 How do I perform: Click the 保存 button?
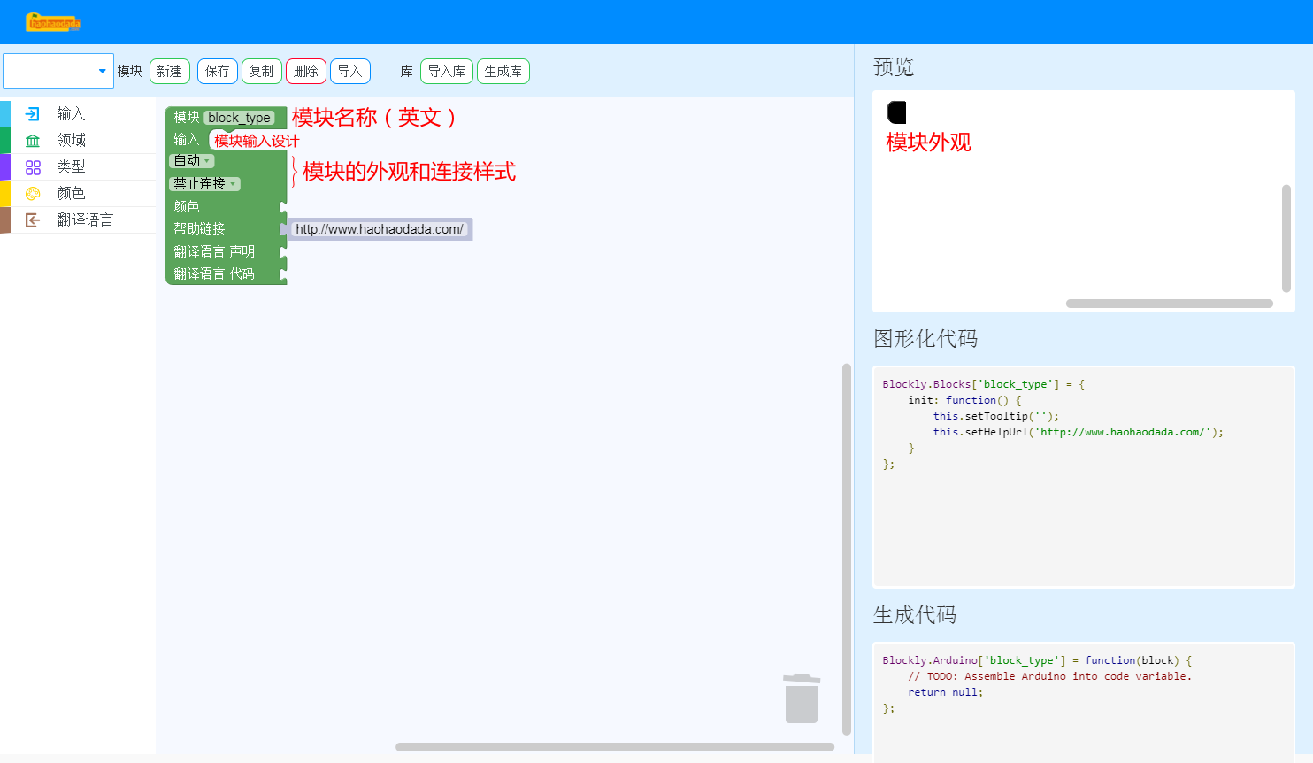click(x=218, y=72)
